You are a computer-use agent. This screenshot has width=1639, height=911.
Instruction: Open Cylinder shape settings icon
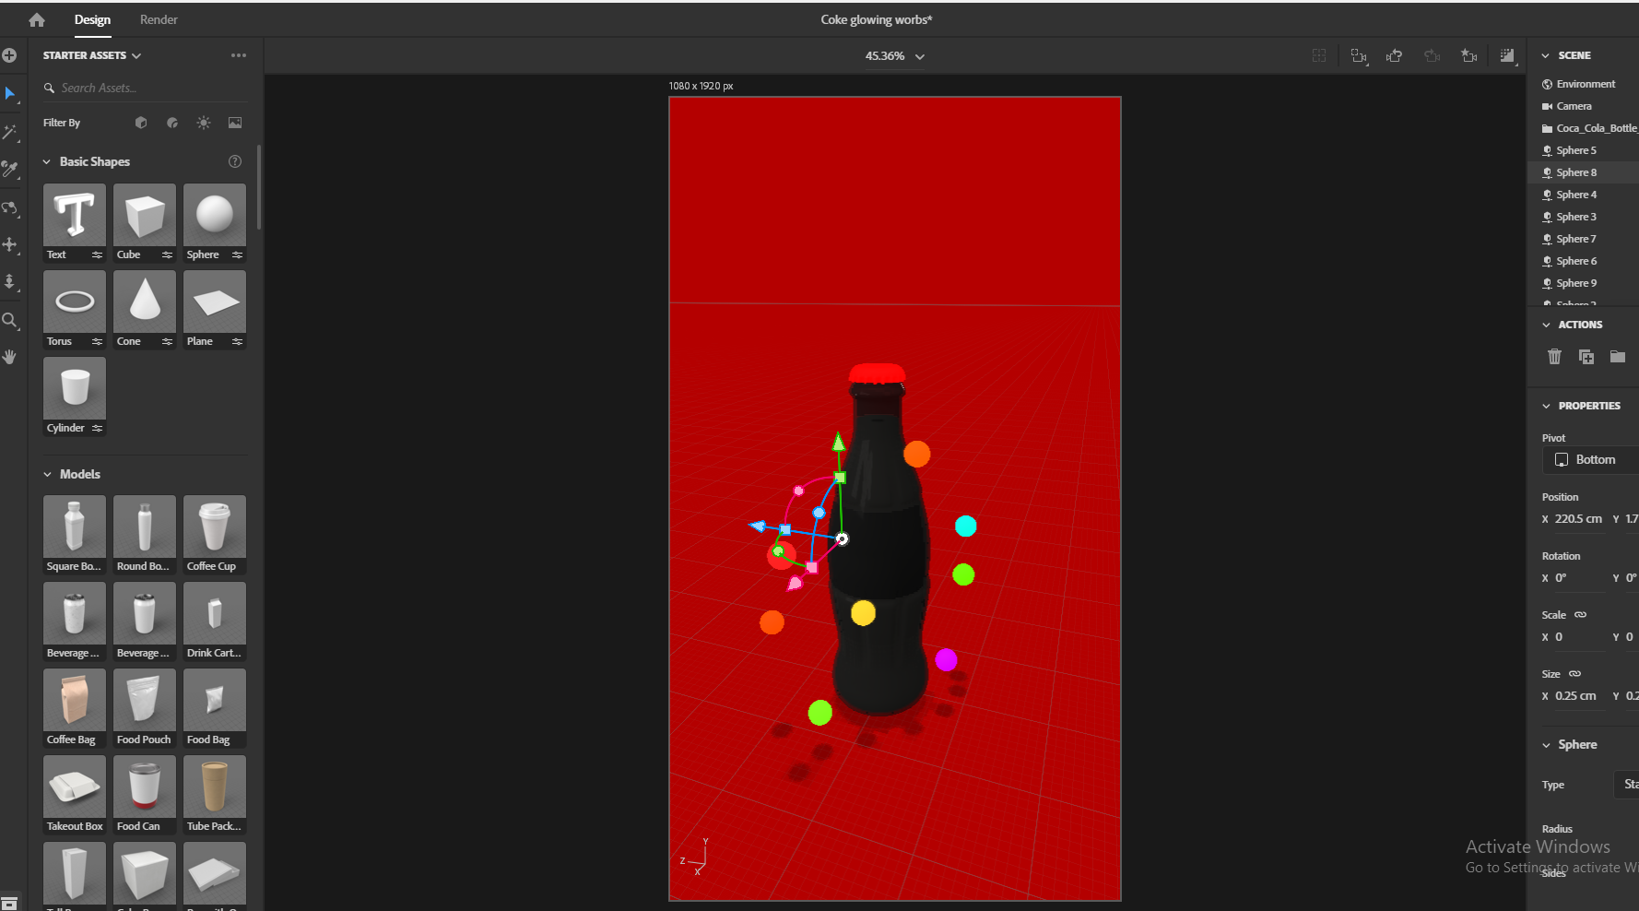coord(97,428)
